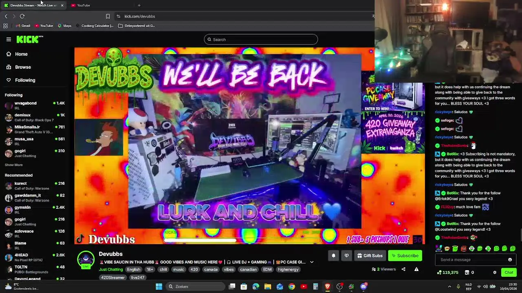Pick the red angry emote in chat bar

[x=463, y=249]
